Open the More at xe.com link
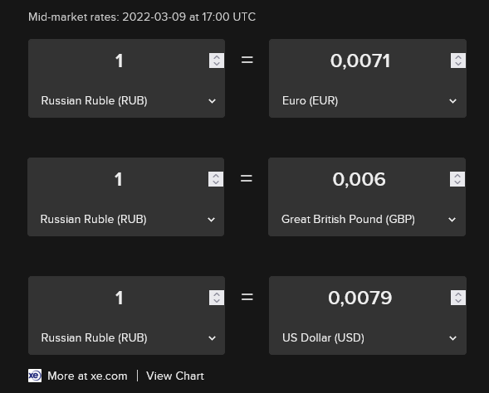The width and height of the screenshot is (489, 393). (x=87, y=376)
